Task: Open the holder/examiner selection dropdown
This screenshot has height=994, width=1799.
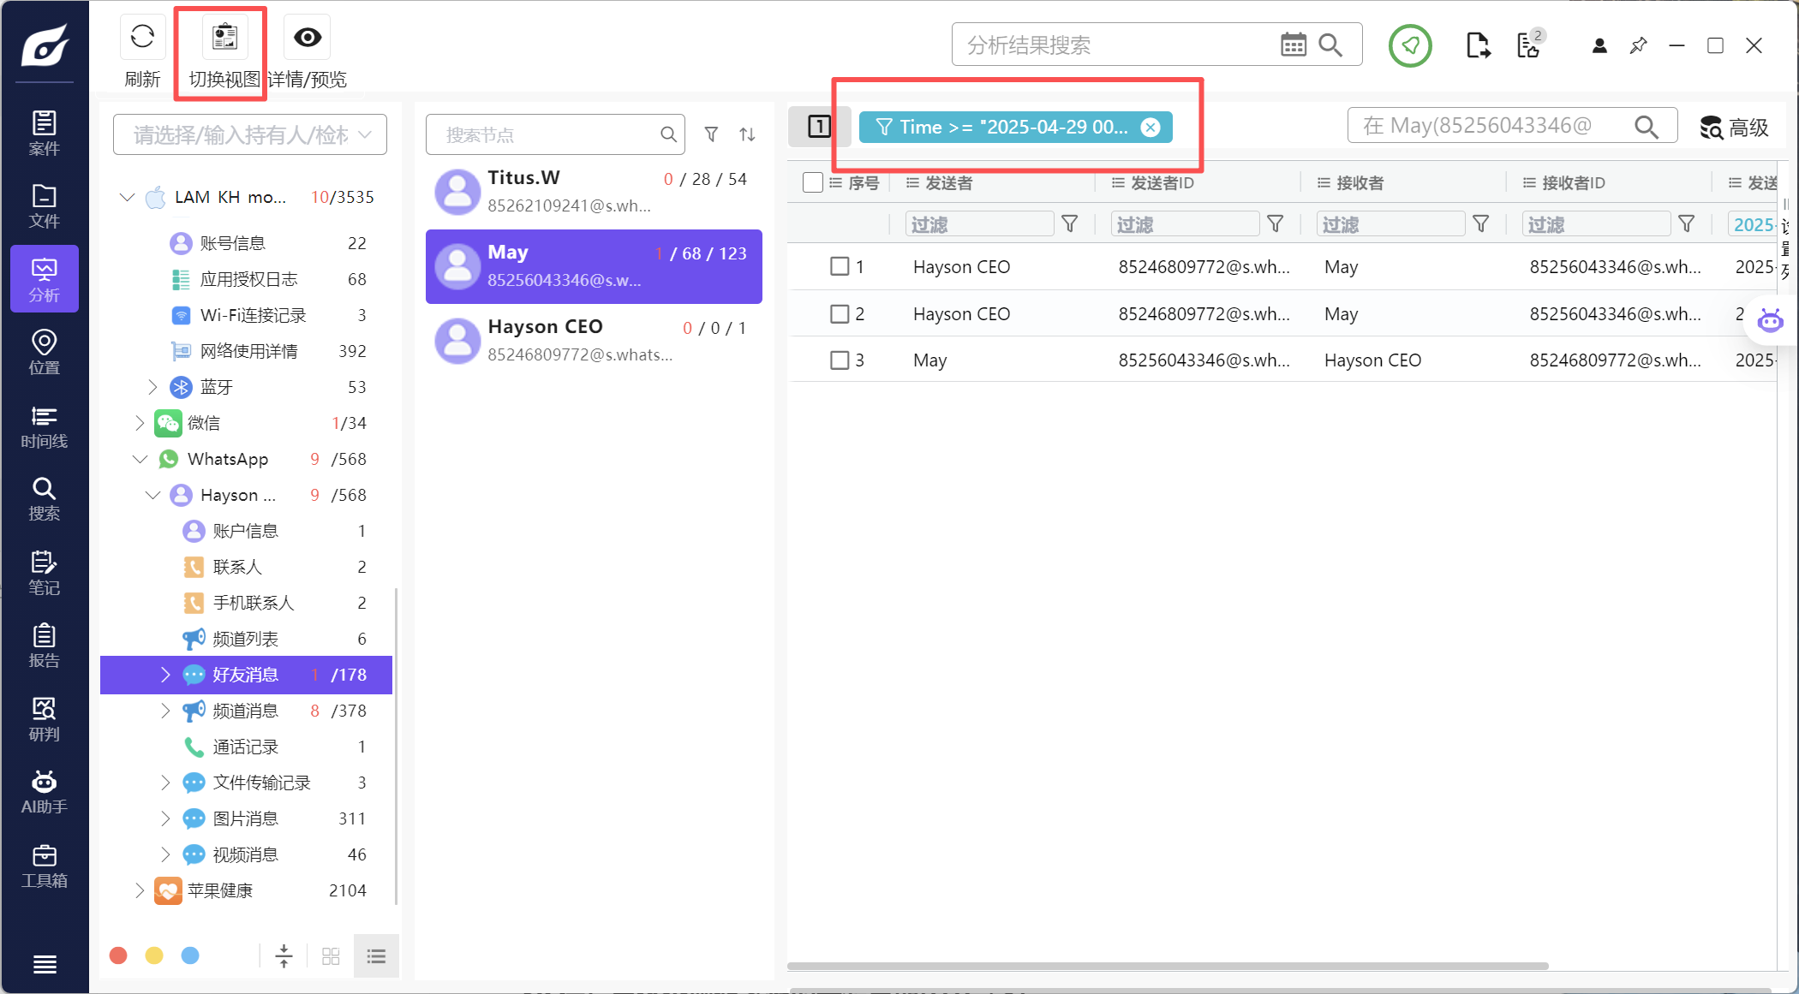Action: pos(250,134)
